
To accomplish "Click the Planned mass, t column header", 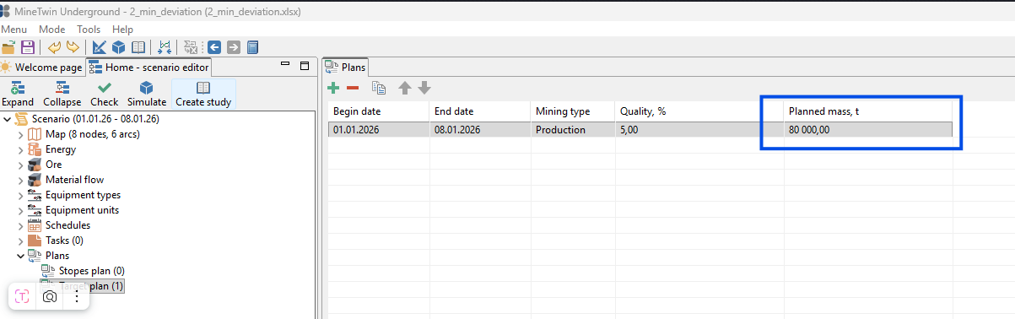I will click(867, 111).
